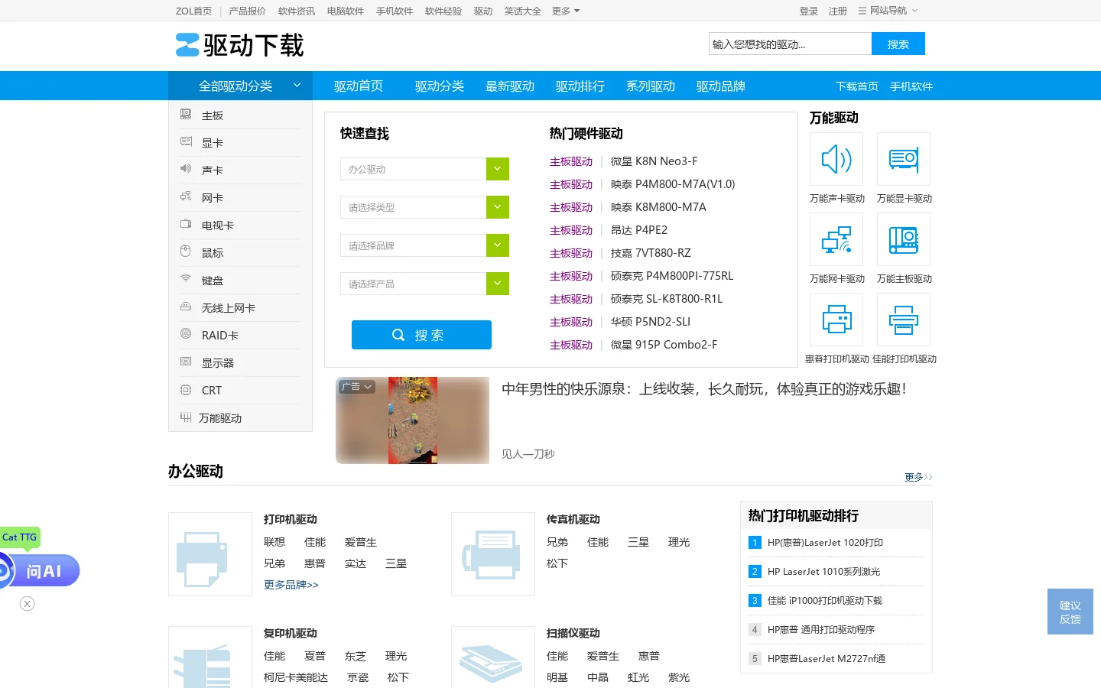Click the 键盘 keyboard sidebar icon
This screenshot has width=1101, height=688.
(x=186, y=279)
